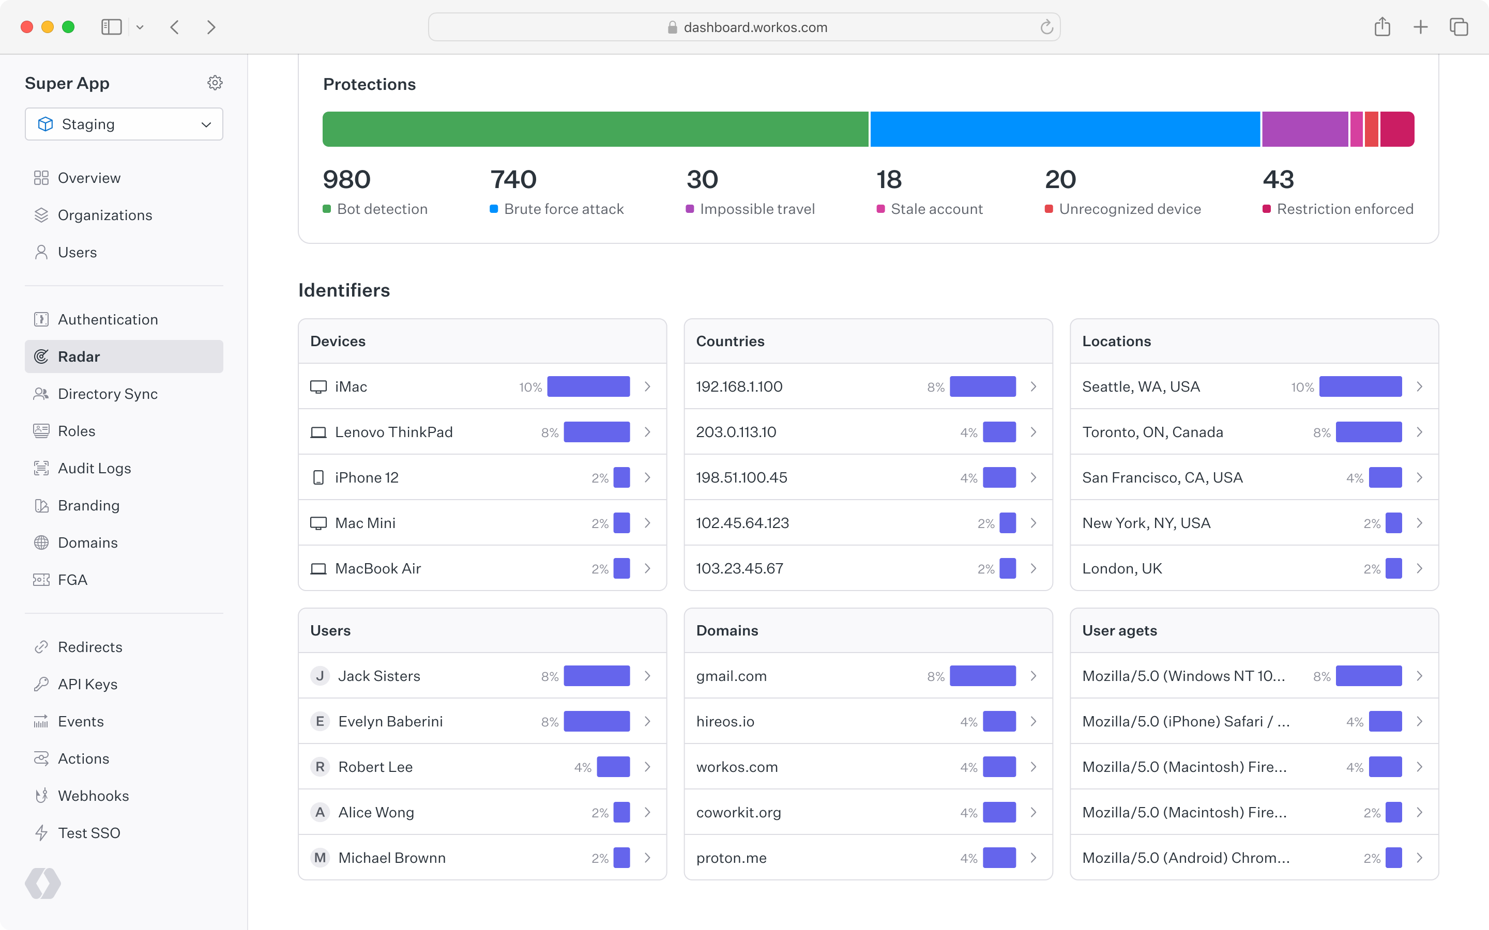Screen dimensions: 1489x930
Task: Open Super App settings gear icon
Action: [215, 83]
